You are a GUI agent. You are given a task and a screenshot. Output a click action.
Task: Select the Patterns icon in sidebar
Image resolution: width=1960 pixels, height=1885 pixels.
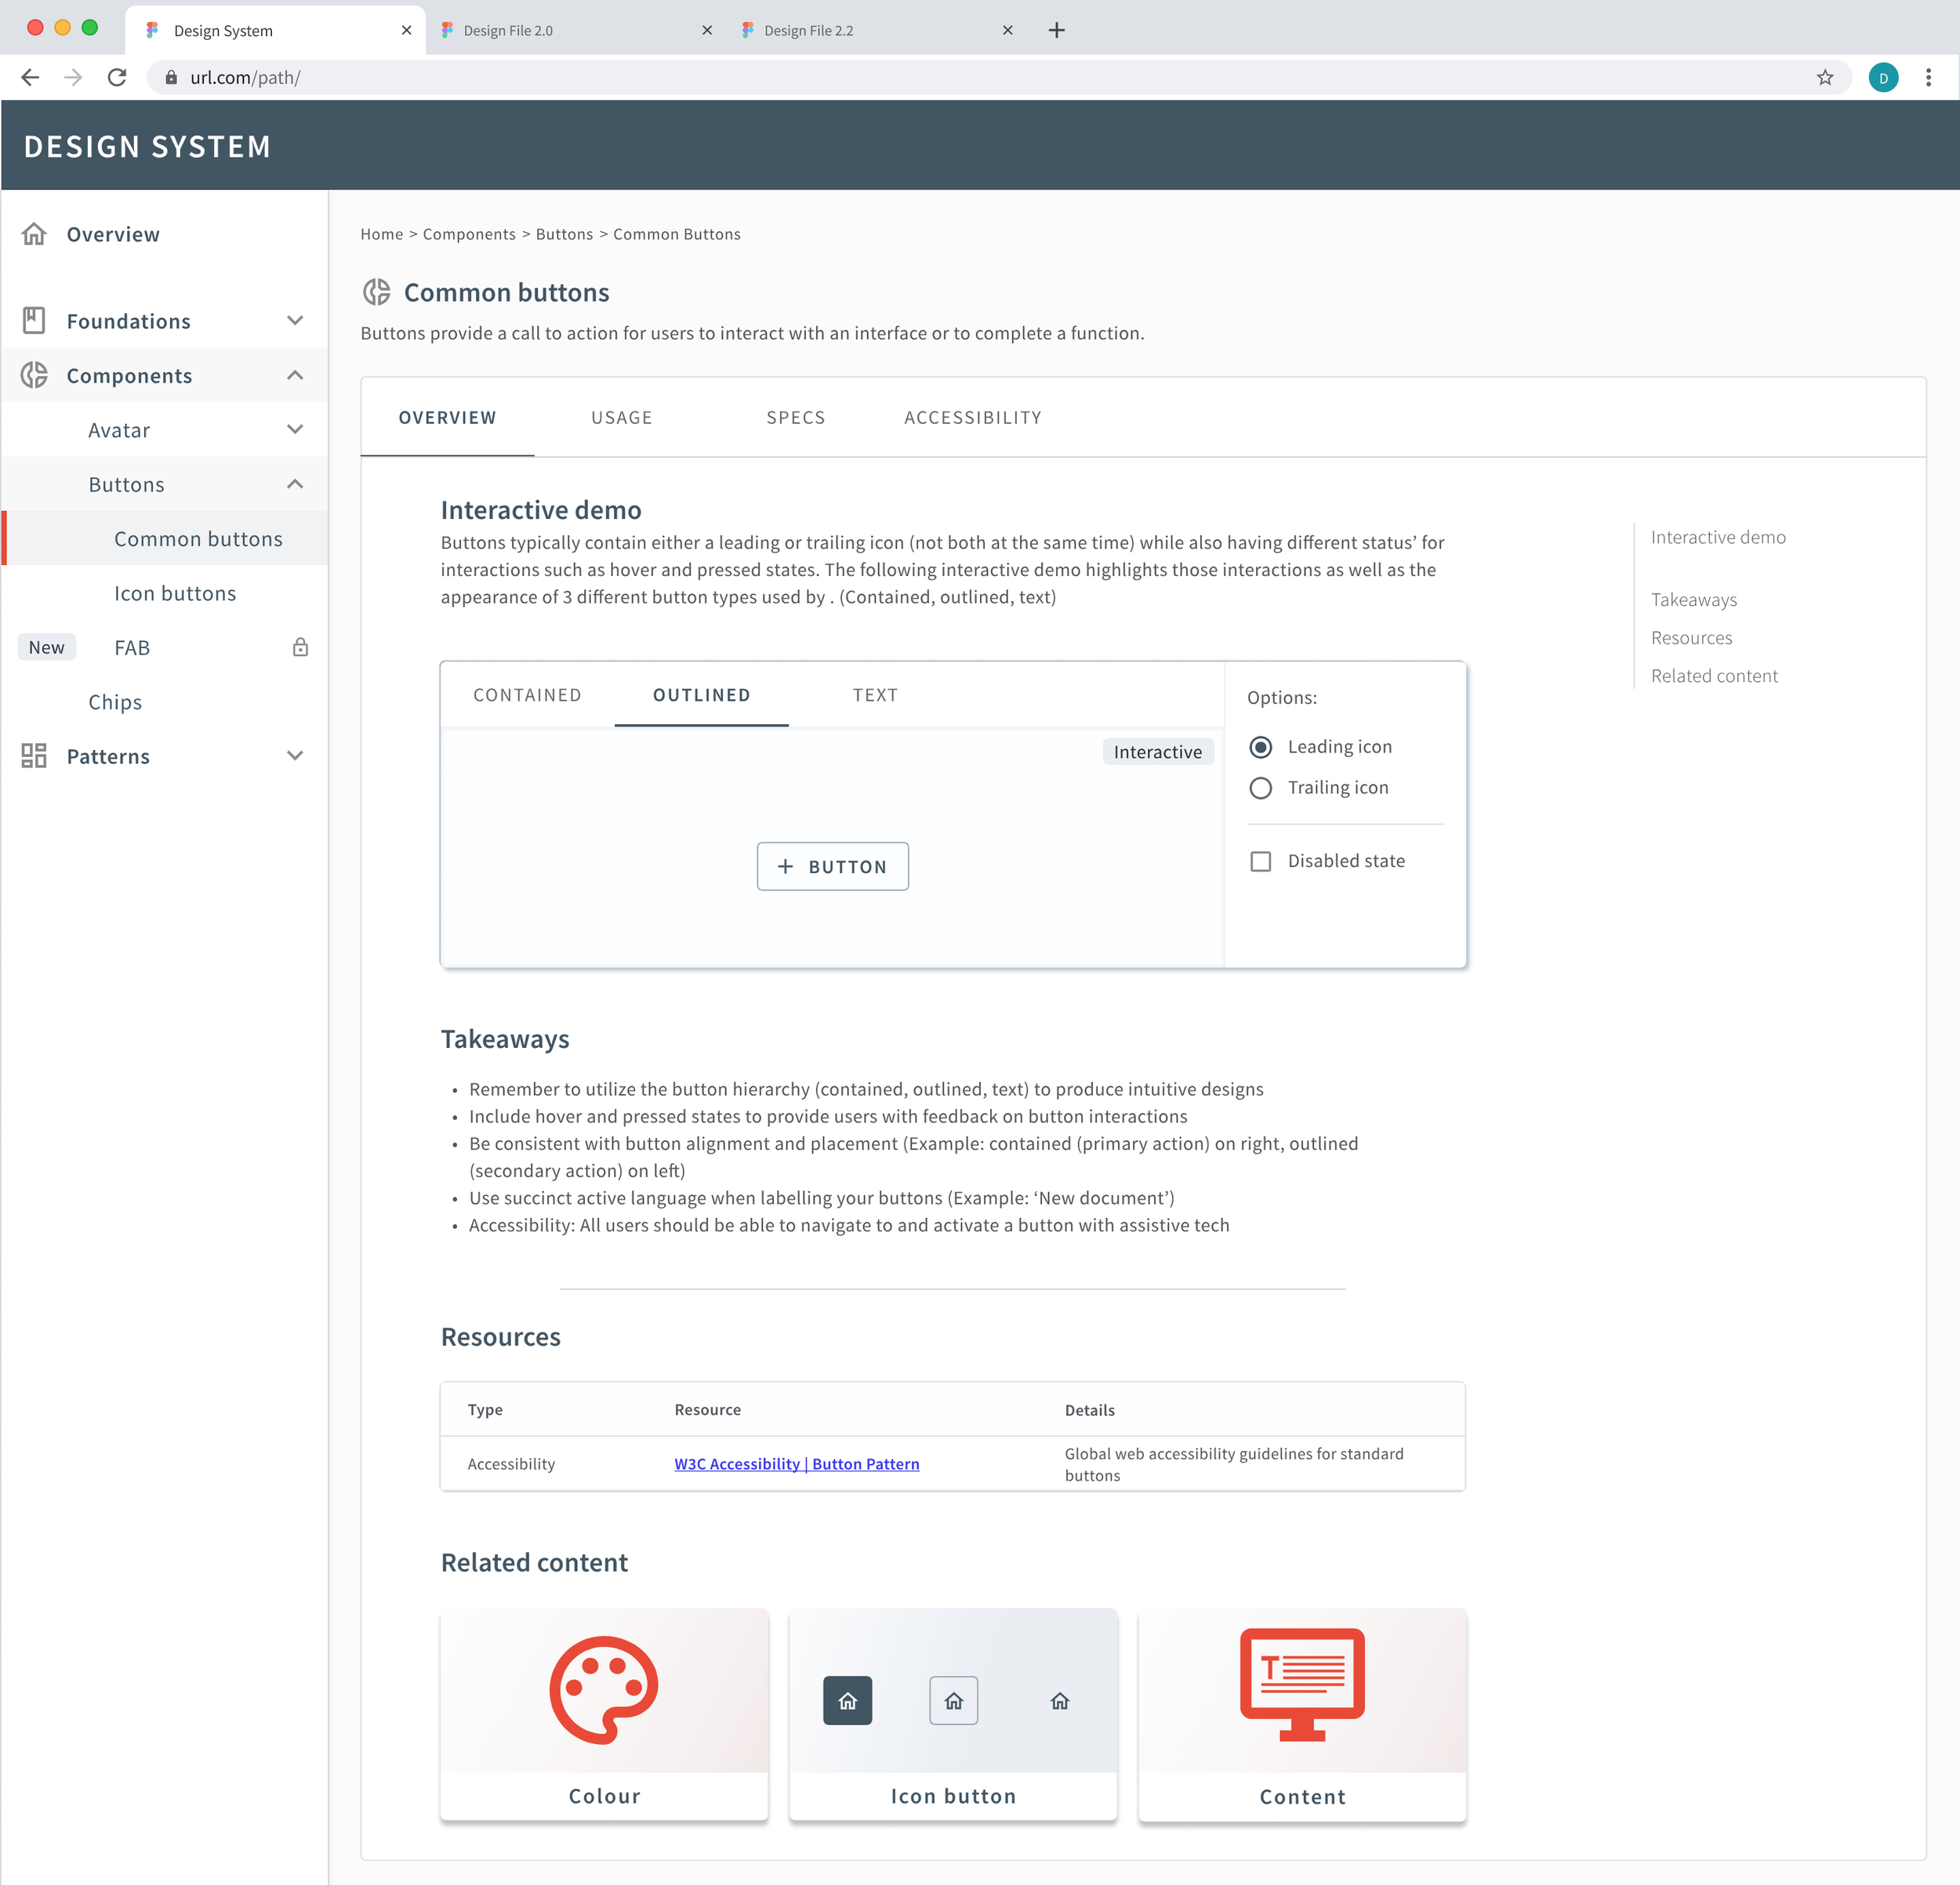(35, 756)
